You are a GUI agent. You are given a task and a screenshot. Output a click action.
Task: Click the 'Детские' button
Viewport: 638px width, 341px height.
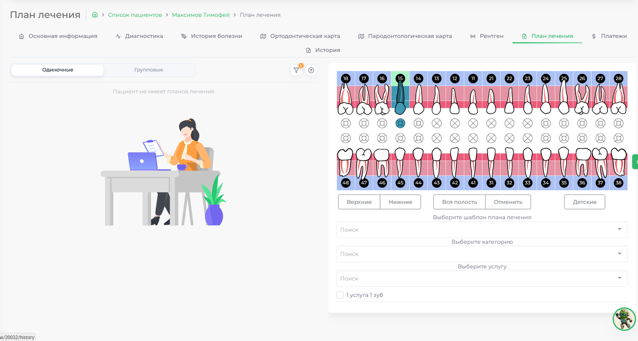tap(584, 202)
